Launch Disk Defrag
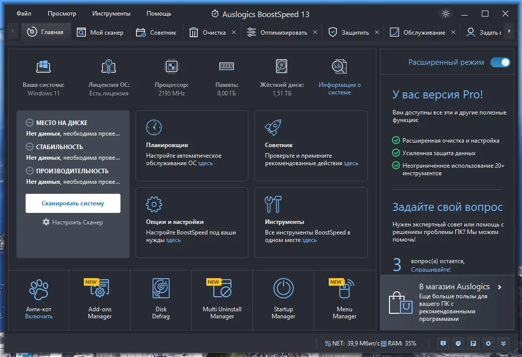The image size is (522, 357). click(x=161, y=299)
